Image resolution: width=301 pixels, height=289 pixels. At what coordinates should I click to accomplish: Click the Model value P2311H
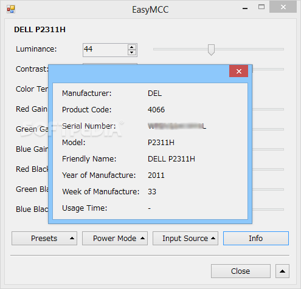(x=161, y=143)
